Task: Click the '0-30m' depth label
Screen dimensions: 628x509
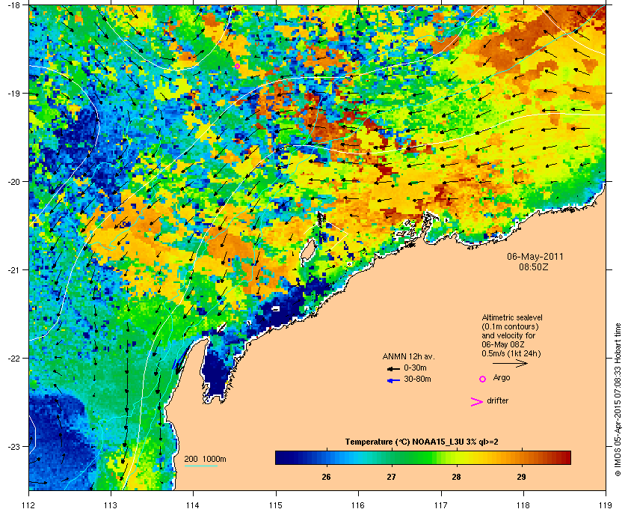Action: [x=416, y=368]
